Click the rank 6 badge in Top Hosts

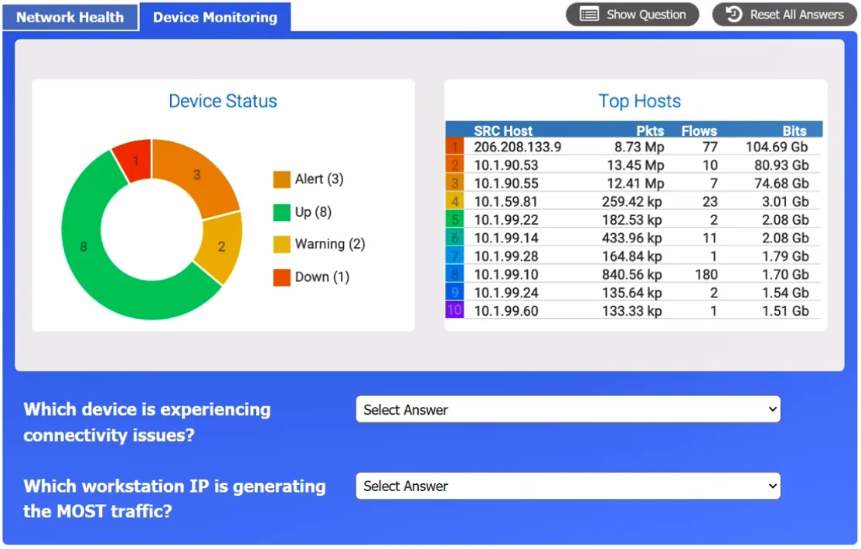point(454,238)
